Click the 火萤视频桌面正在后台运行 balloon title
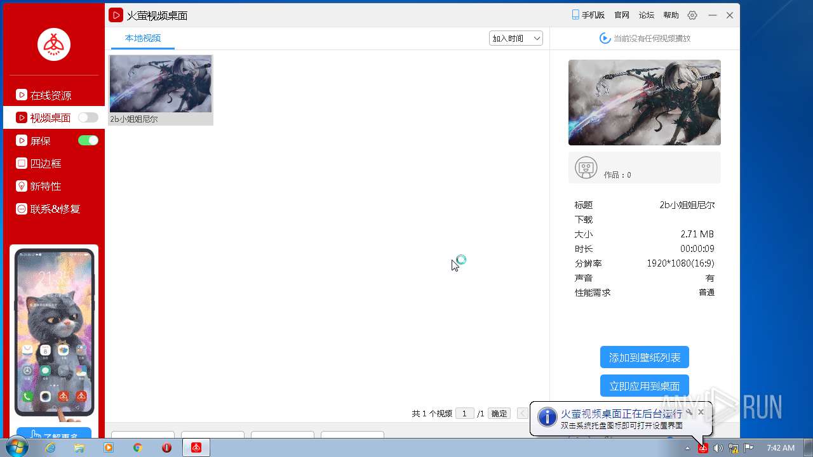Viewport: 813px width, 457px height. click(x=621, y=413)
